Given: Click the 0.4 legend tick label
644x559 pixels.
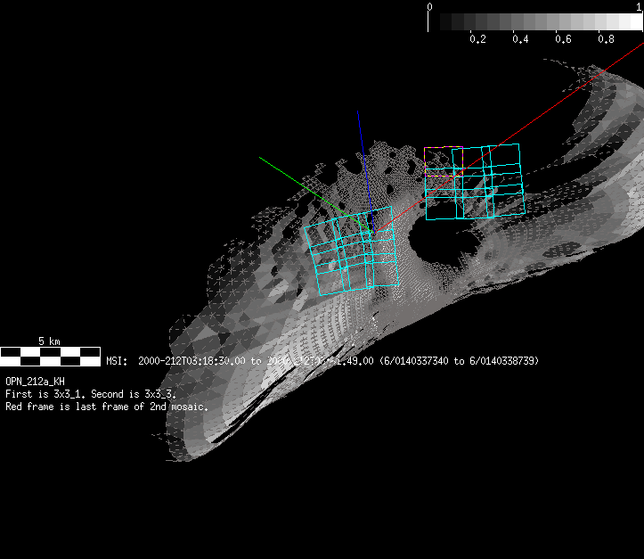Looking at the screenshot, I should (x=520, y=39).
